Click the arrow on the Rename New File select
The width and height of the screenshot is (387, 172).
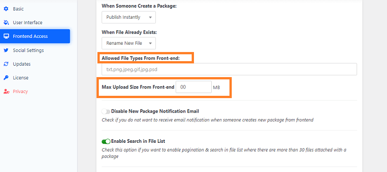(x=150, y=43)
